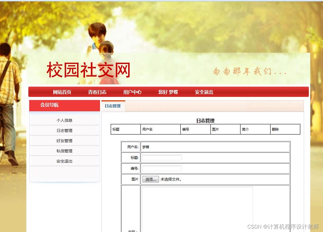This screenshot has width=323, height=232.
Task: Click the 会员导航 sidebar heading
Action: [x=49, y=105]
